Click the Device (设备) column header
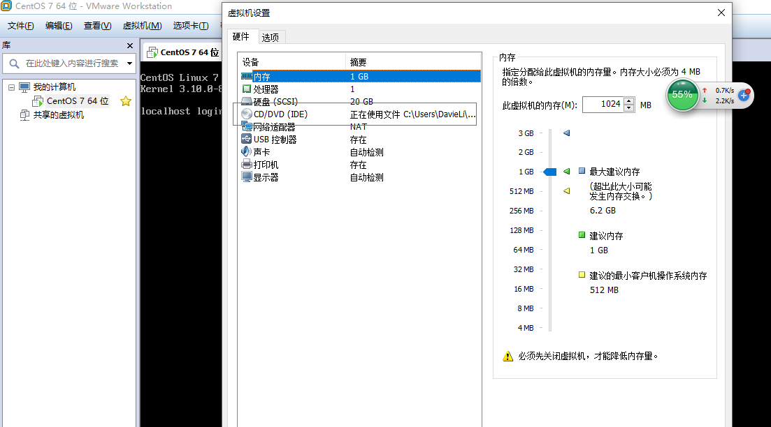771x427 pixels. coord(292,62)
